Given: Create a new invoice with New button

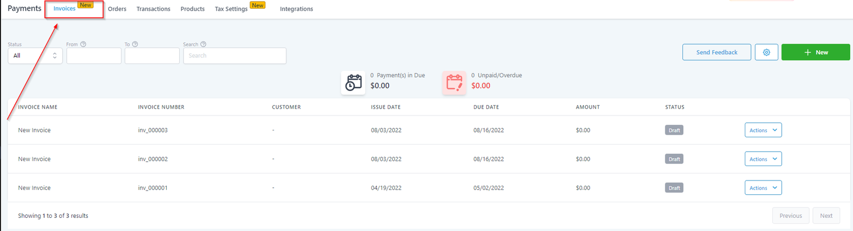Looking at the screenshot, I should [815, 52].
